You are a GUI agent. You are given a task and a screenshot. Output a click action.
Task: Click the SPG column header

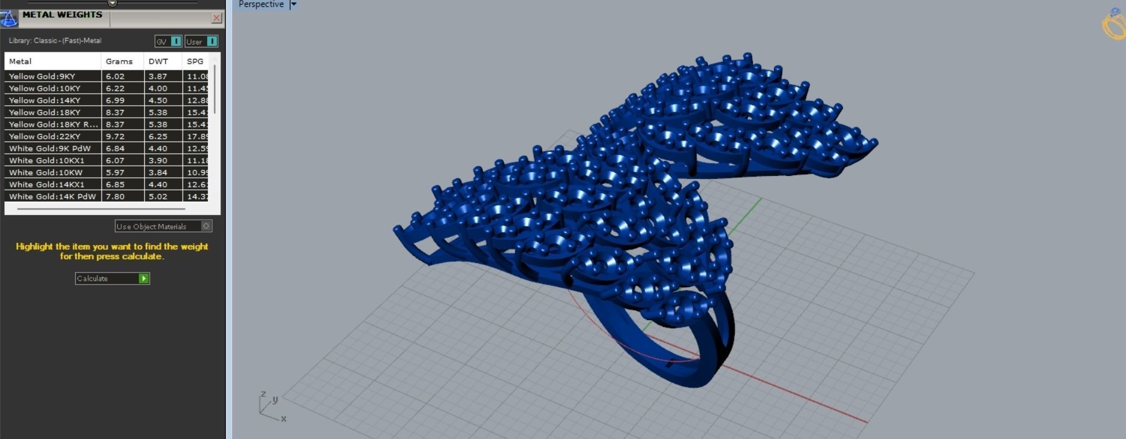point(195,61)
